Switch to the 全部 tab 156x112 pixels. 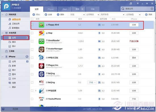37,9
